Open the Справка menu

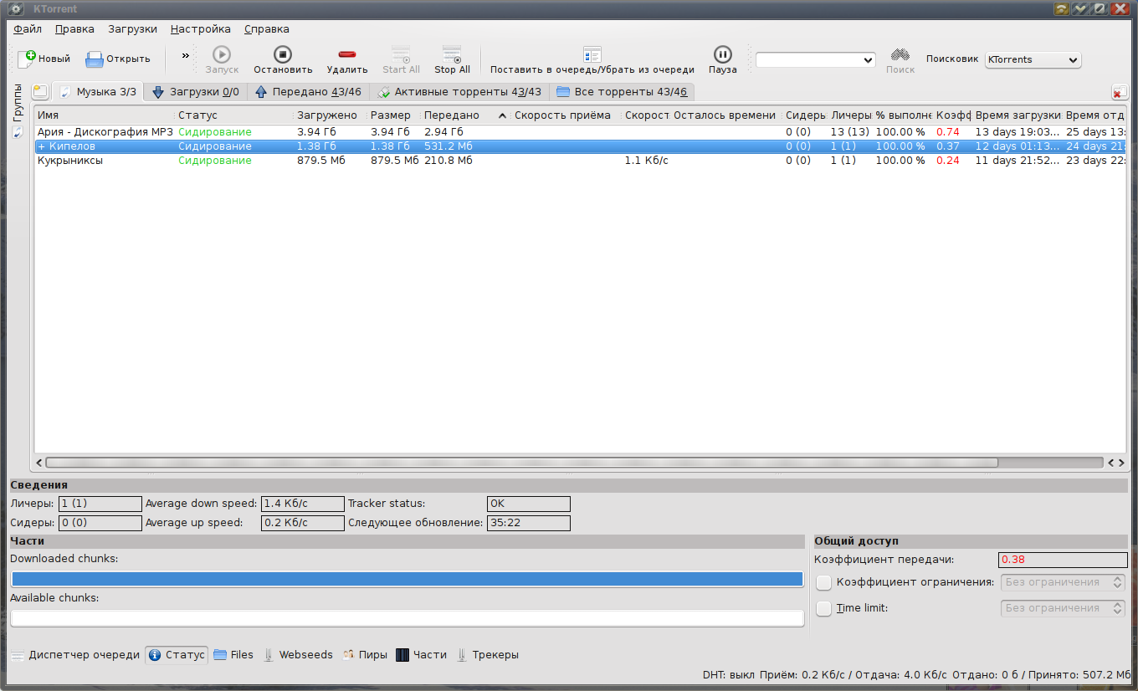pos(267,28)
